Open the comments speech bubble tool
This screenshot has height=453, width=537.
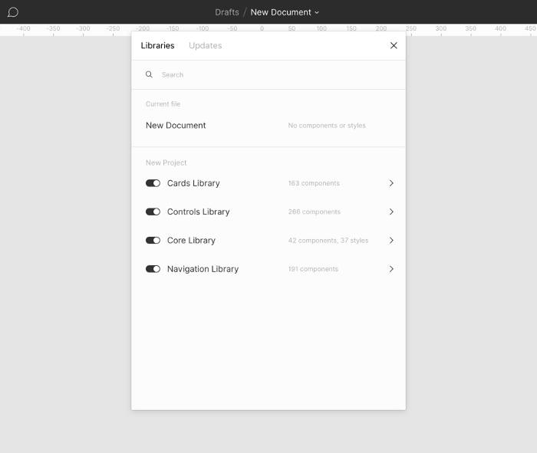tap(13, 12)
